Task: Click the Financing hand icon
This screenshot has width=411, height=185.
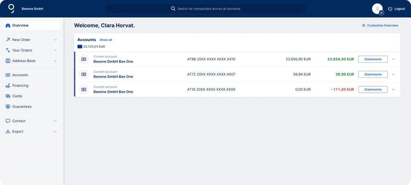Action: pyautogui.click(x=8, y=86)
